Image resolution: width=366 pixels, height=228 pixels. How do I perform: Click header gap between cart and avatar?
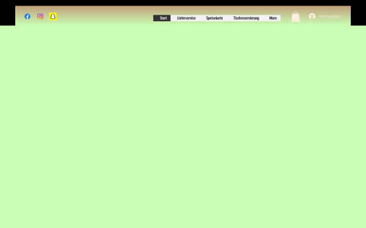tap(304, 17)
